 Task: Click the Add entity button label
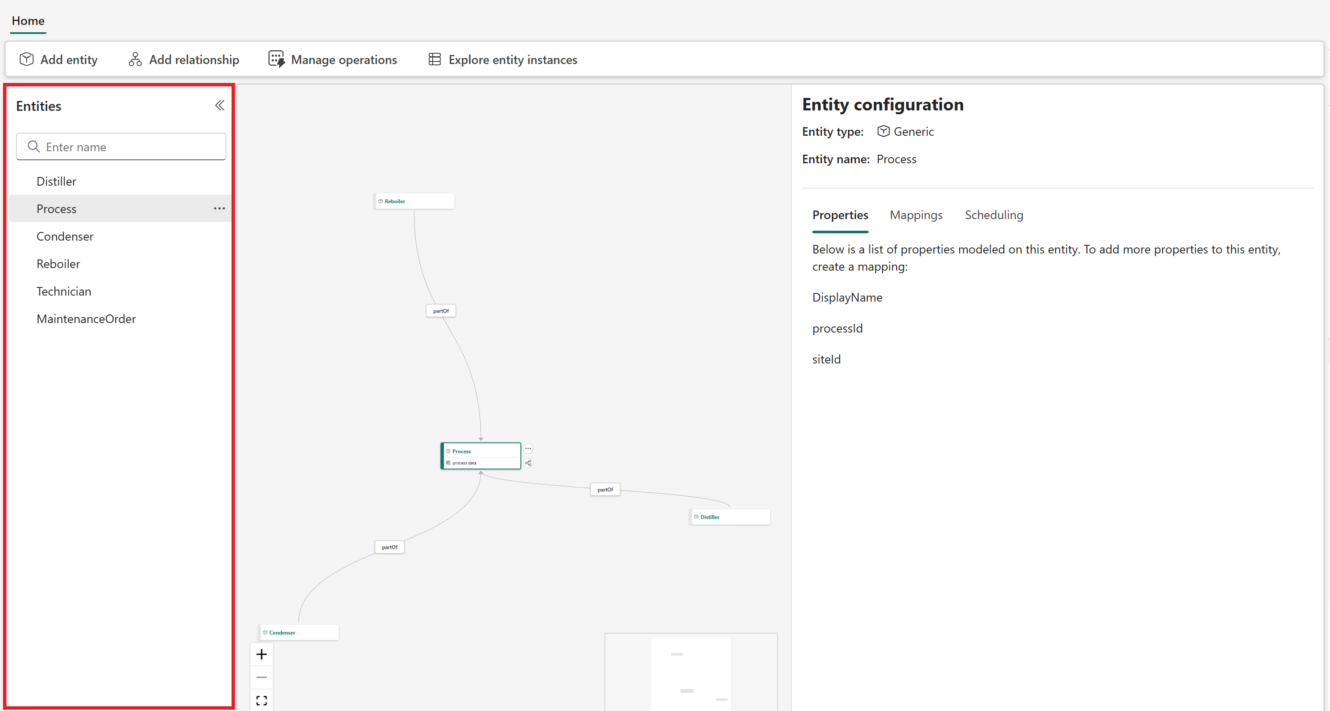(x=69, y=59)
